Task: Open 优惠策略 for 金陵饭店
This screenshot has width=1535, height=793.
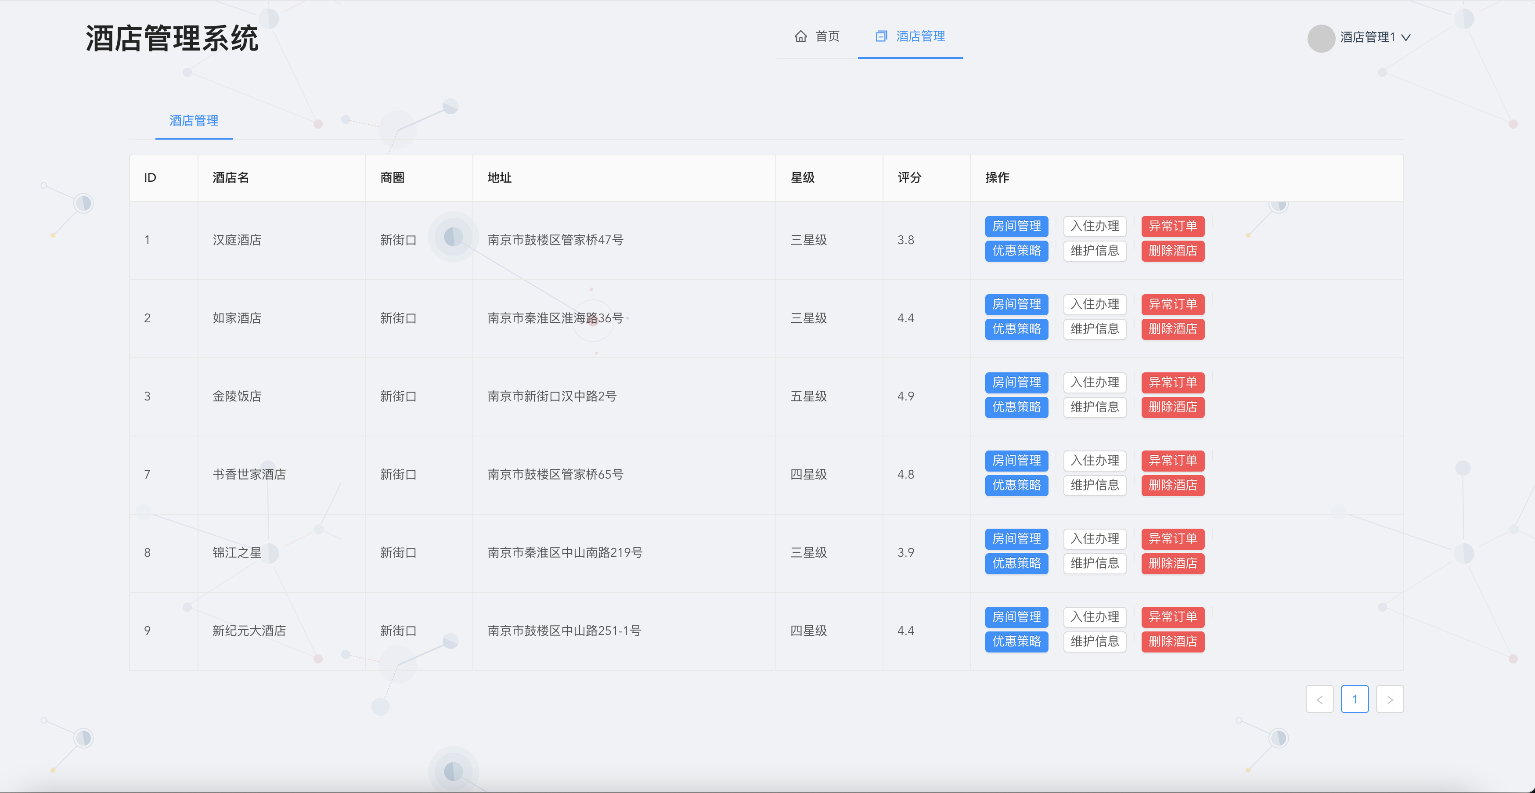Action: pos(1016,407)
